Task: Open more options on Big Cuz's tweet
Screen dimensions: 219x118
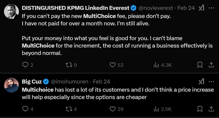Action: [x=211, y=82]
